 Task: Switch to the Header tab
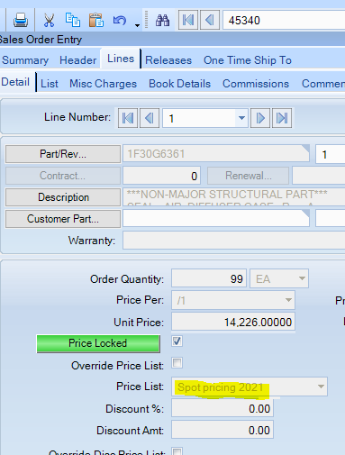click(78, 60)
